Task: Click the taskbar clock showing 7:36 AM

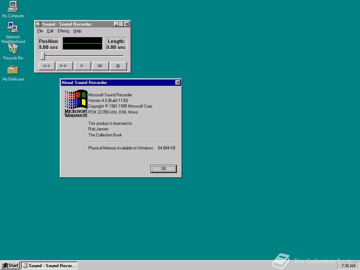Action: pyautogui.click(x=348, y=266)
